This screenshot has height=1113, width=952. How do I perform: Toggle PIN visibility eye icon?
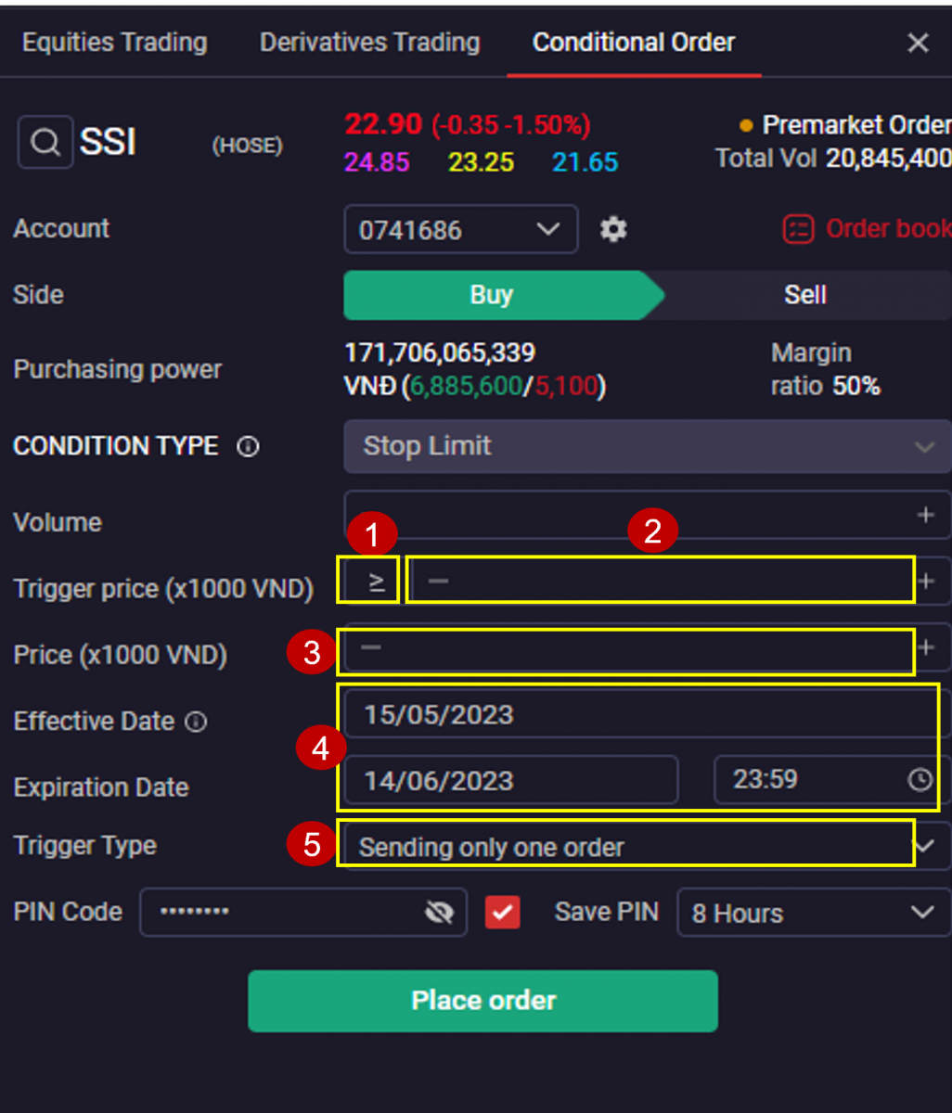pos(439,913)
